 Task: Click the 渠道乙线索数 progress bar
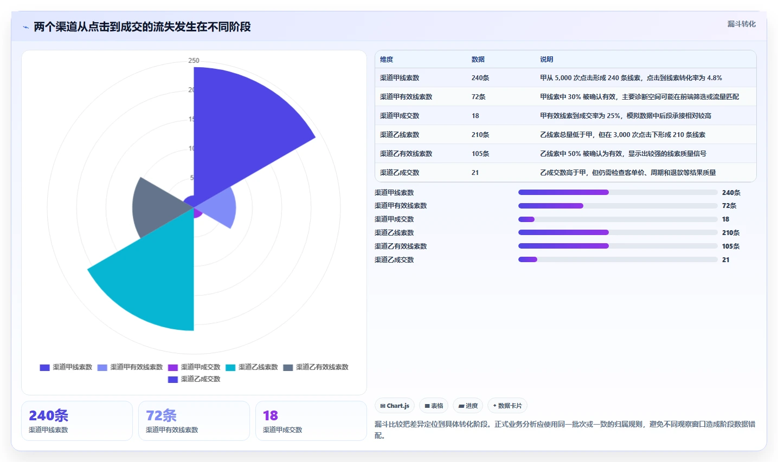pyautogui.click(x=618, y=232)
